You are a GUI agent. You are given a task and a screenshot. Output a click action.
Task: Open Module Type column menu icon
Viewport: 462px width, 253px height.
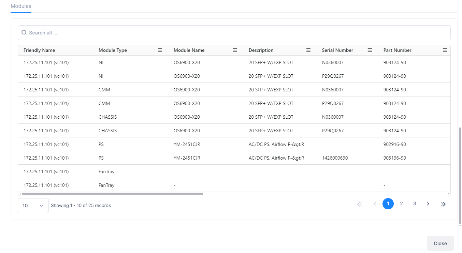160,50
